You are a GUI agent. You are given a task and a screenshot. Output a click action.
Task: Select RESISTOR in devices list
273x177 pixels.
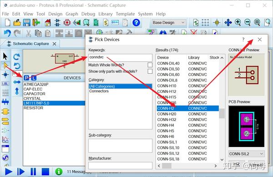pyautogui.click(x=33, y=108)
